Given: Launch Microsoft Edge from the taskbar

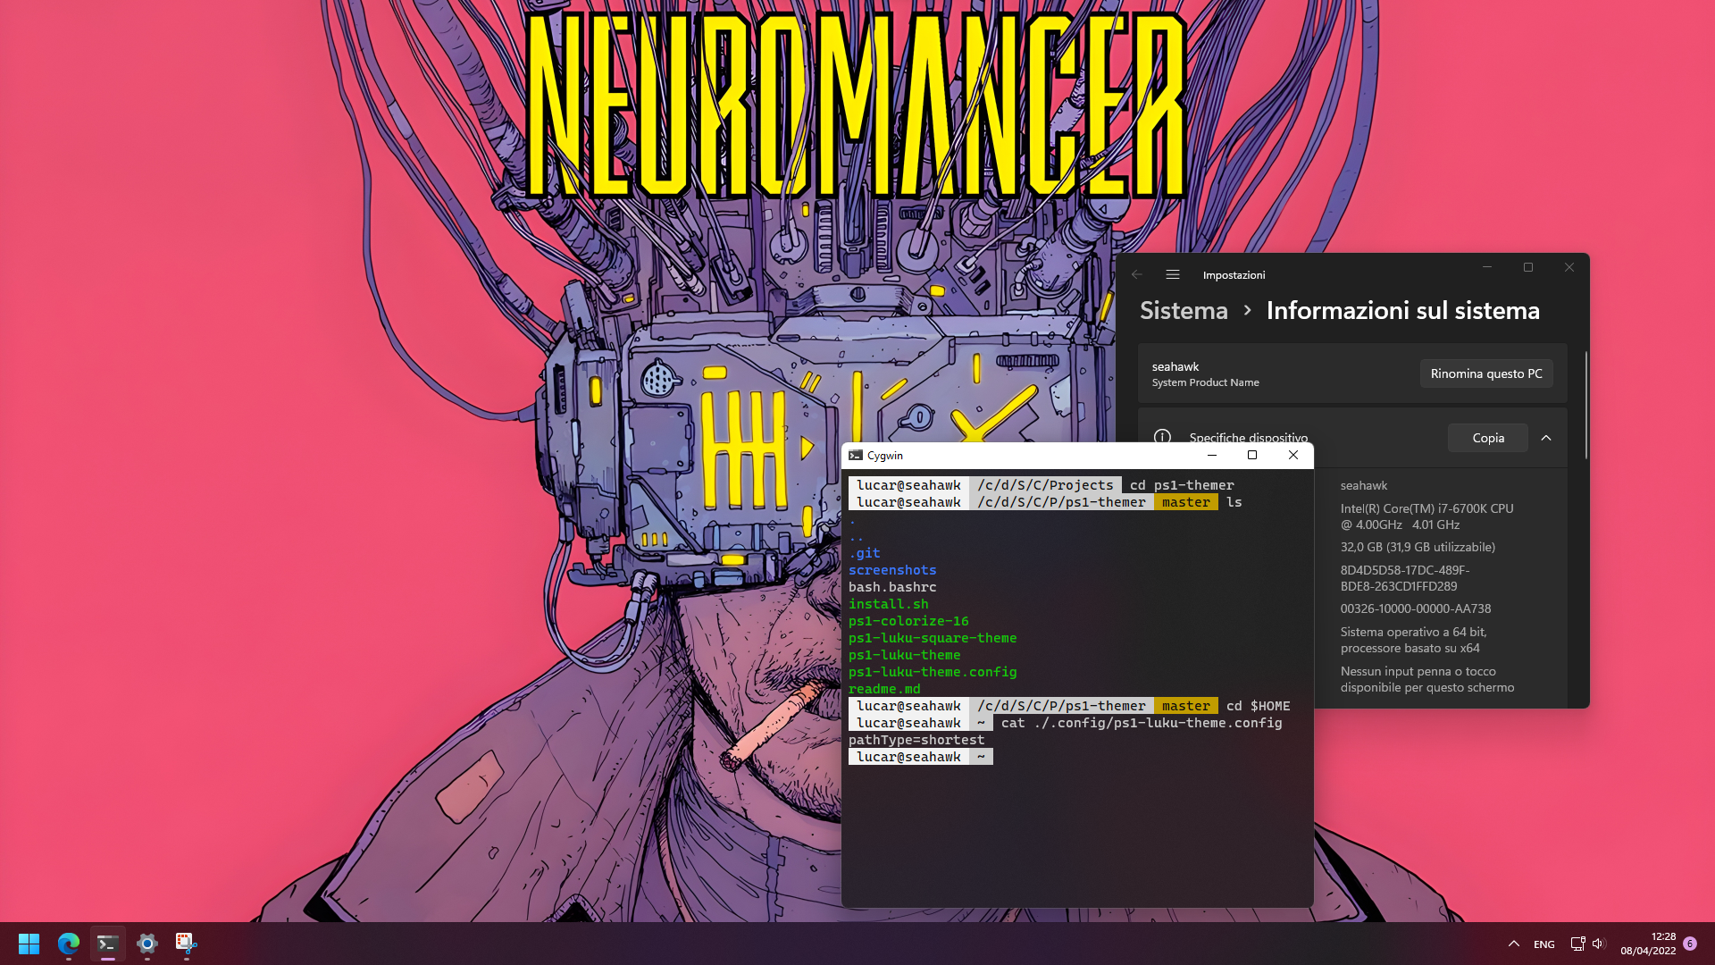Looking at the screenshot, I should click(x=69, y=944).
